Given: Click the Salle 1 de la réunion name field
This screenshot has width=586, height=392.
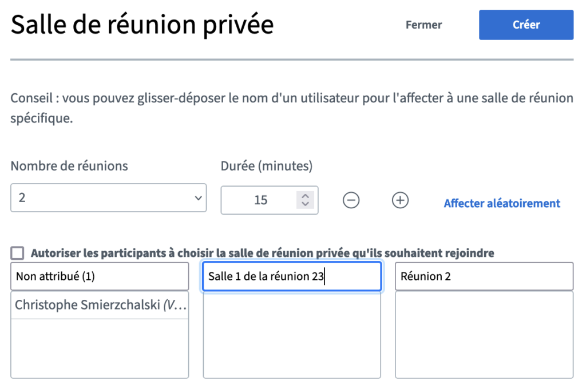Looking at the screenshot, I should pos(292,276).
